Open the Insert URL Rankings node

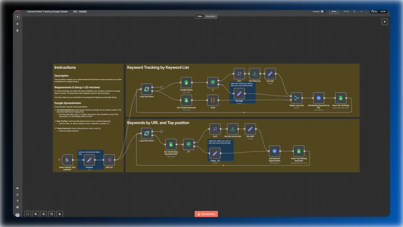tap(341, 98)
